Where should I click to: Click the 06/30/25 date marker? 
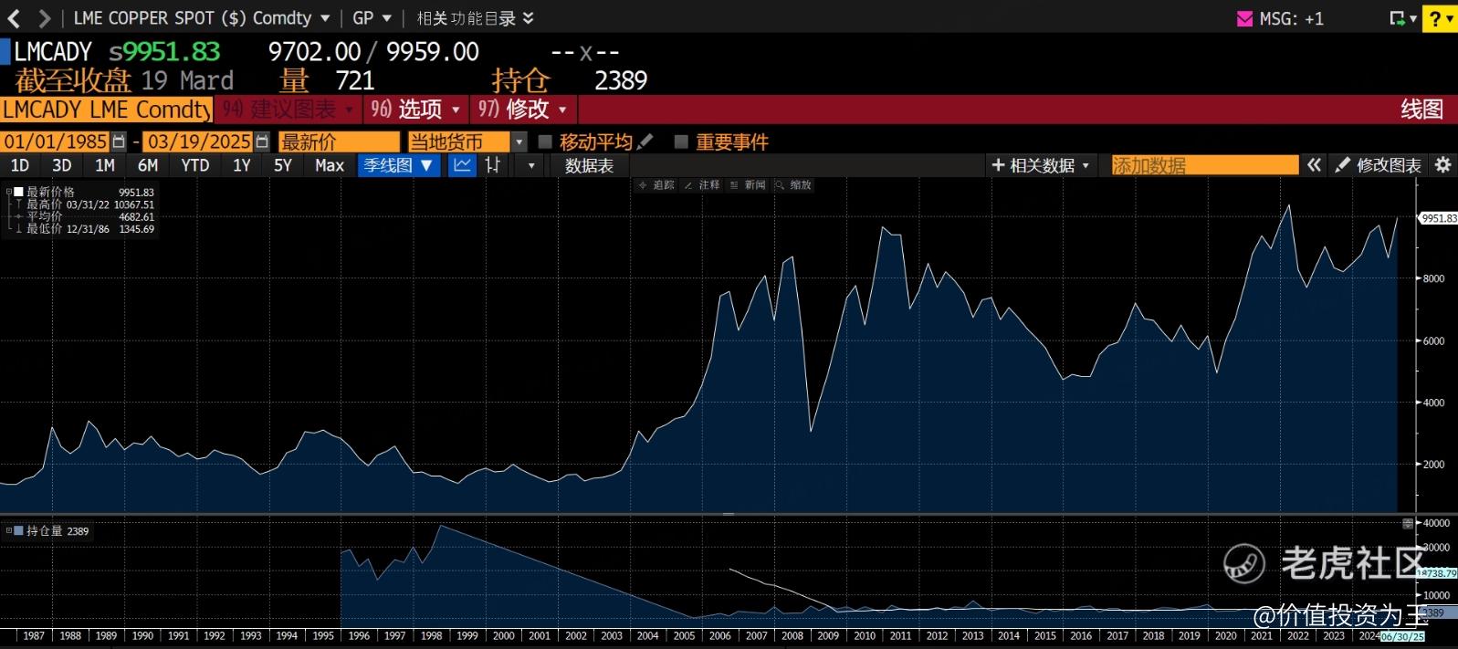1403,636
